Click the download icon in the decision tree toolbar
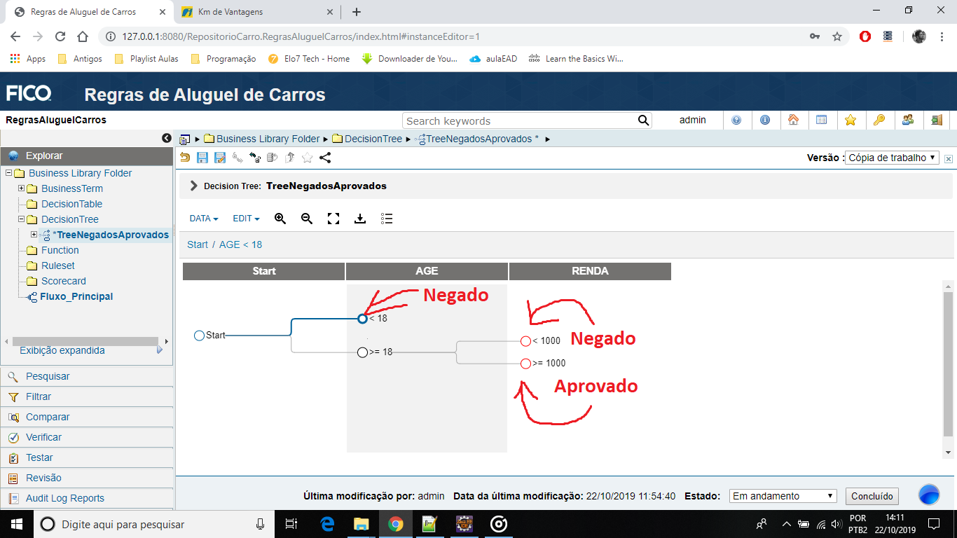The width and height of the screenshot is (957, 538). click(360, 219)
